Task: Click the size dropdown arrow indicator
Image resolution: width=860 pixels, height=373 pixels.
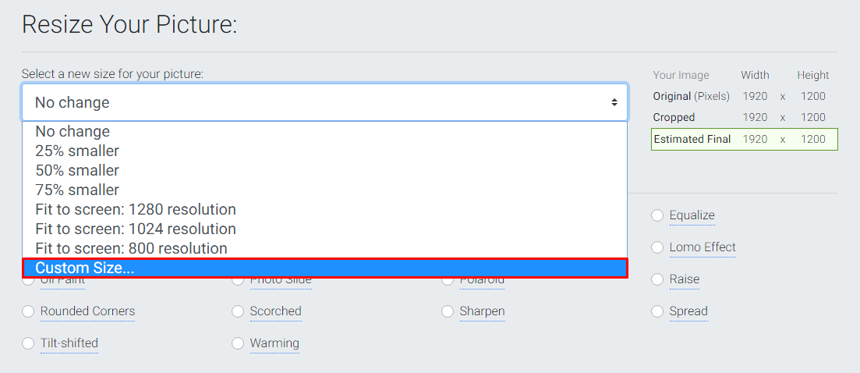Action: point(614,102)
